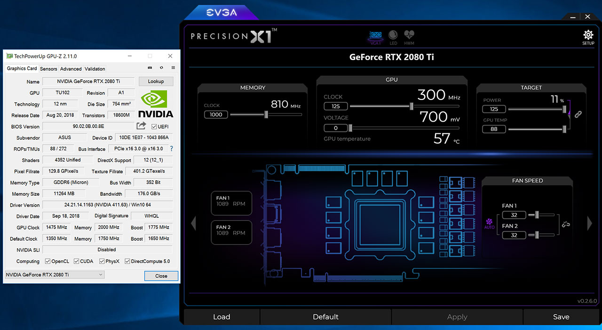The image size is (602, 330).
Task: Open the GPU selection dropdown in GPU-Z
Action: tap(55, 275)
